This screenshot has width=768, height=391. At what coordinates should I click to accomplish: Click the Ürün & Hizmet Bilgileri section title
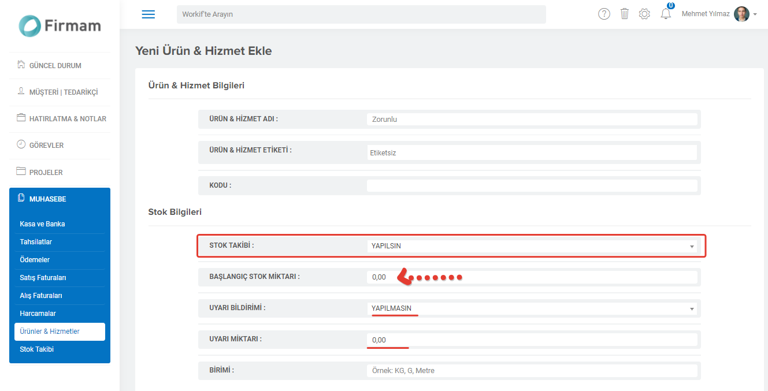[x=196, y=85]
